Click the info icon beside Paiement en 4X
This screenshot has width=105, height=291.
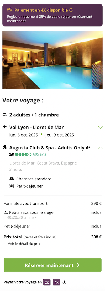click(x=71, y=10)
